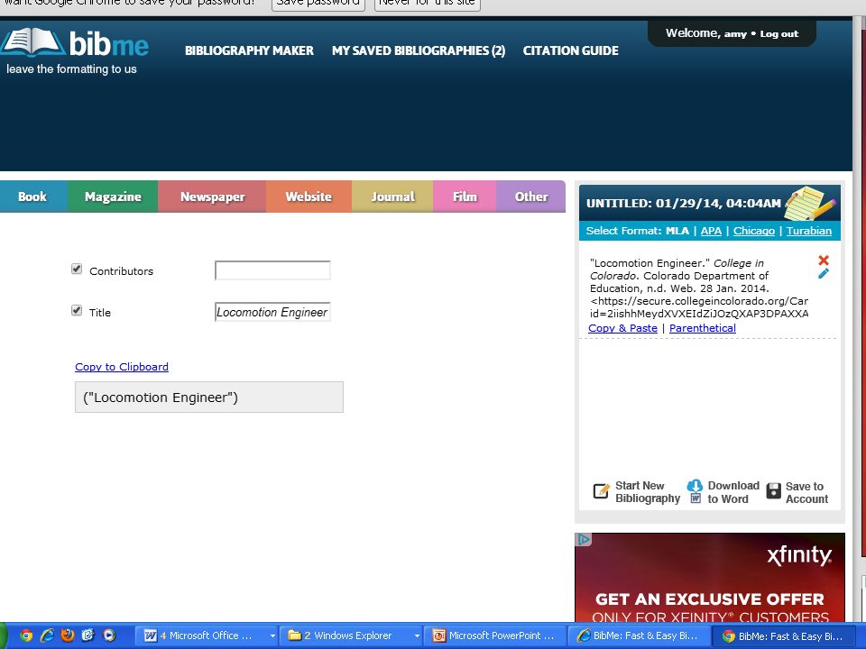The height and width of the screenshot is (649, 866).
Task: Switch format to Chicago
Action: click(x=754, y=231)
